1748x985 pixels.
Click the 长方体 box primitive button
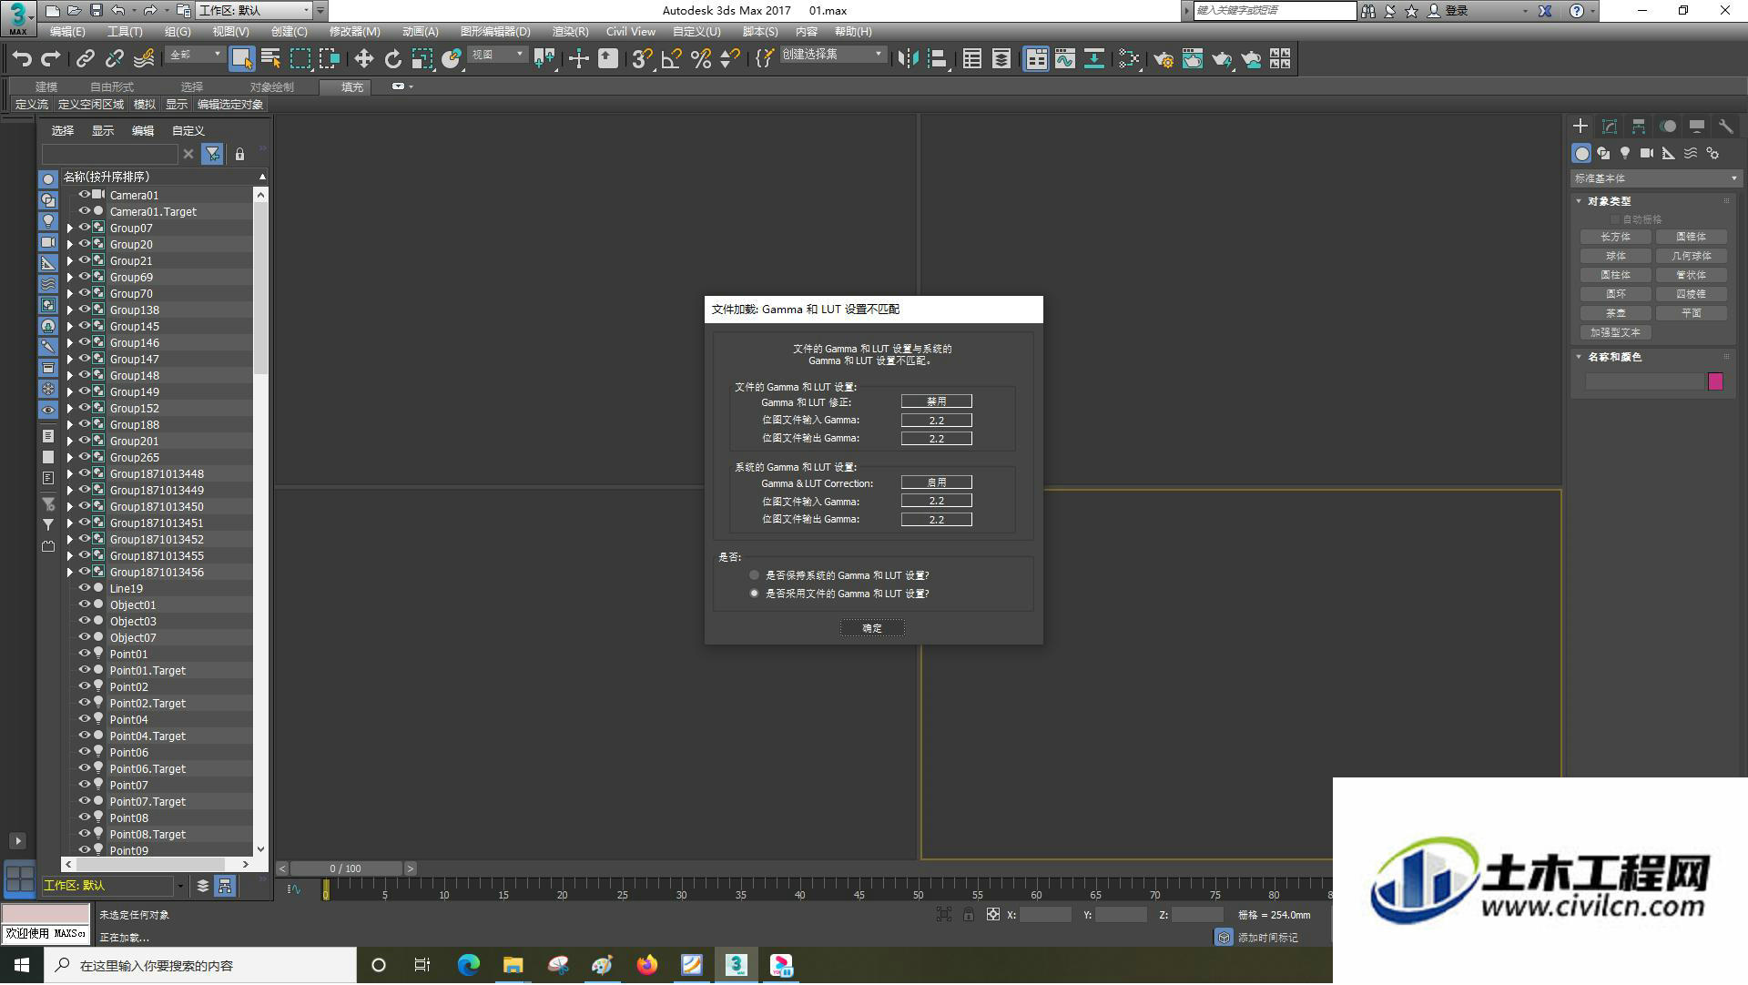[1615, 237]
